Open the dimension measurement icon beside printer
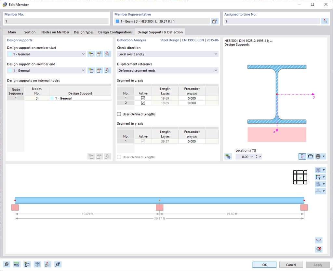Image resolution: width=333 pixels, height=271 pixels. [x=310, y=156]
